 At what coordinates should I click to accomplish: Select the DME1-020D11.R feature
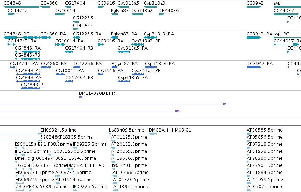point(97,93)
